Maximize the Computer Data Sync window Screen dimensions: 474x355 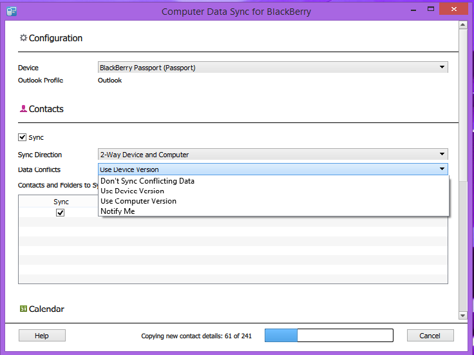[431, 10]
